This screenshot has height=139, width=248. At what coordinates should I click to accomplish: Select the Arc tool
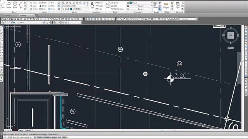tap(21, 5)
